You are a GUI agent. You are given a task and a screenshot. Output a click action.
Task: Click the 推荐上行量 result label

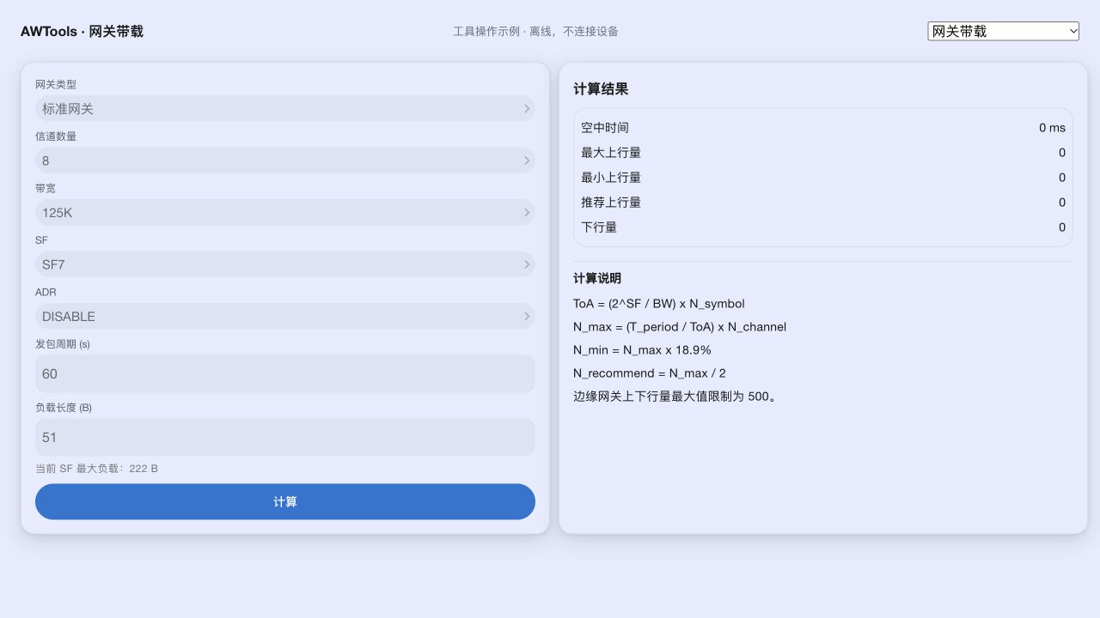click(x=611, y=203)
